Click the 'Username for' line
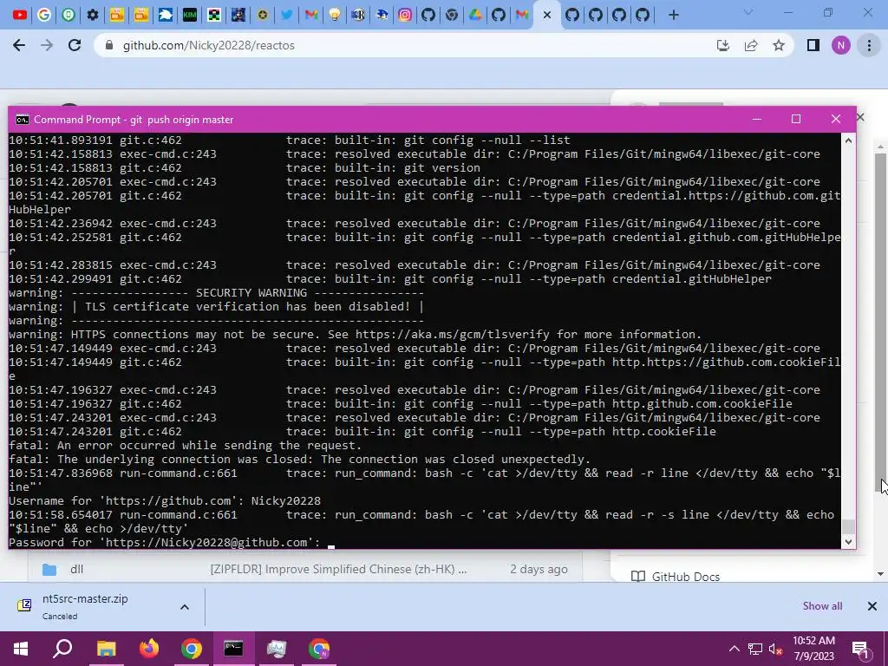This screenshot has width=888, height=666. pyautogui.click(x=164, y=500)
